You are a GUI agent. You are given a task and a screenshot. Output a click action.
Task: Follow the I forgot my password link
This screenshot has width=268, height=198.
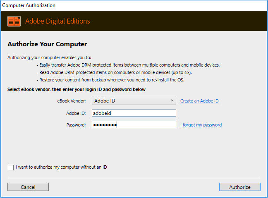[x=201, y=125]
